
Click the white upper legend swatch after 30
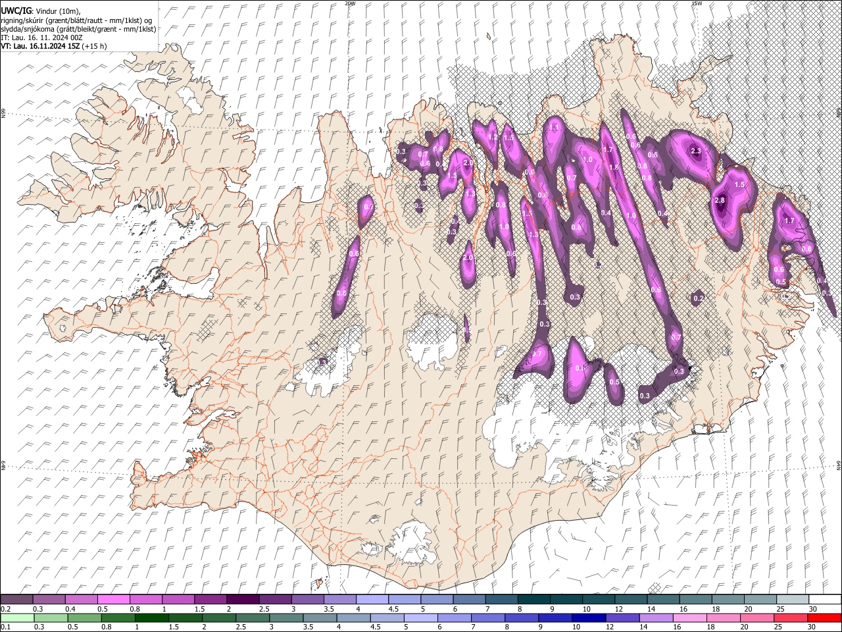pyautogui.click(x=824, y=600)
